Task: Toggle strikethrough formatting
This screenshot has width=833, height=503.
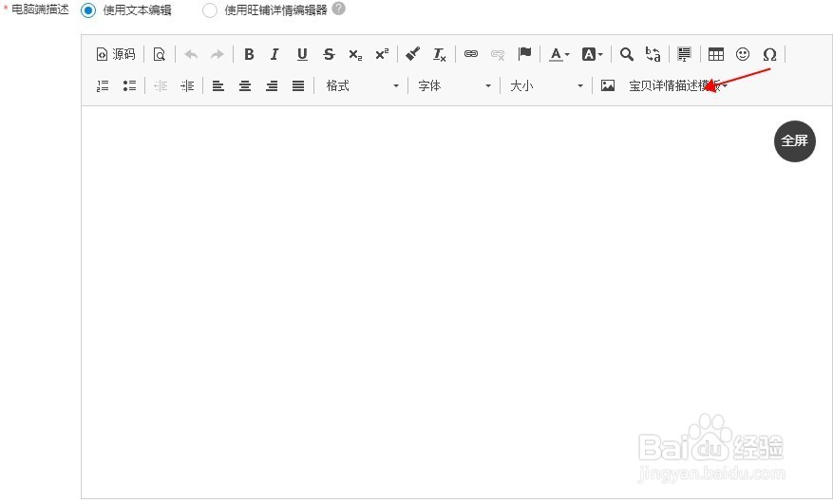Action: (x=329, y=54)
